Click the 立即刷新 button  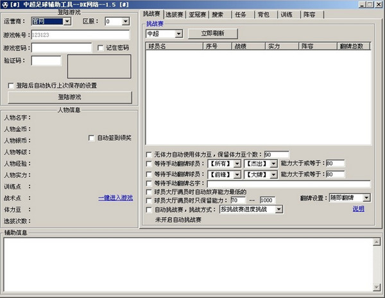tap(213, 33)
